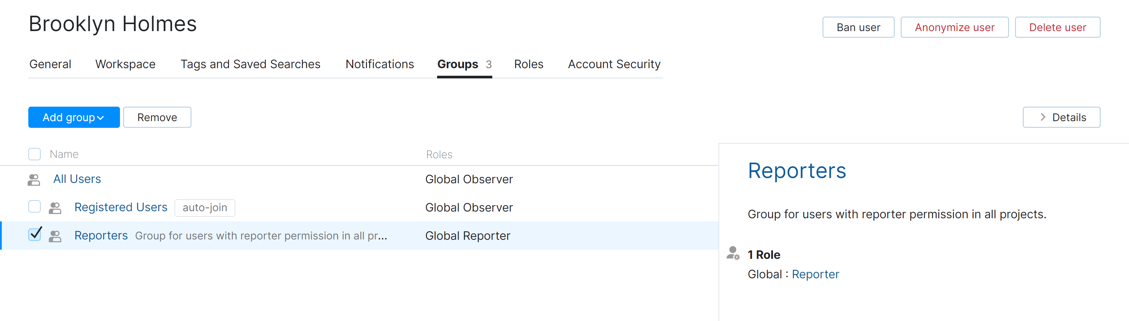Uncheck the Reporters group checkbox
This screenshot has width=1129, height=321.
(35, 235)
